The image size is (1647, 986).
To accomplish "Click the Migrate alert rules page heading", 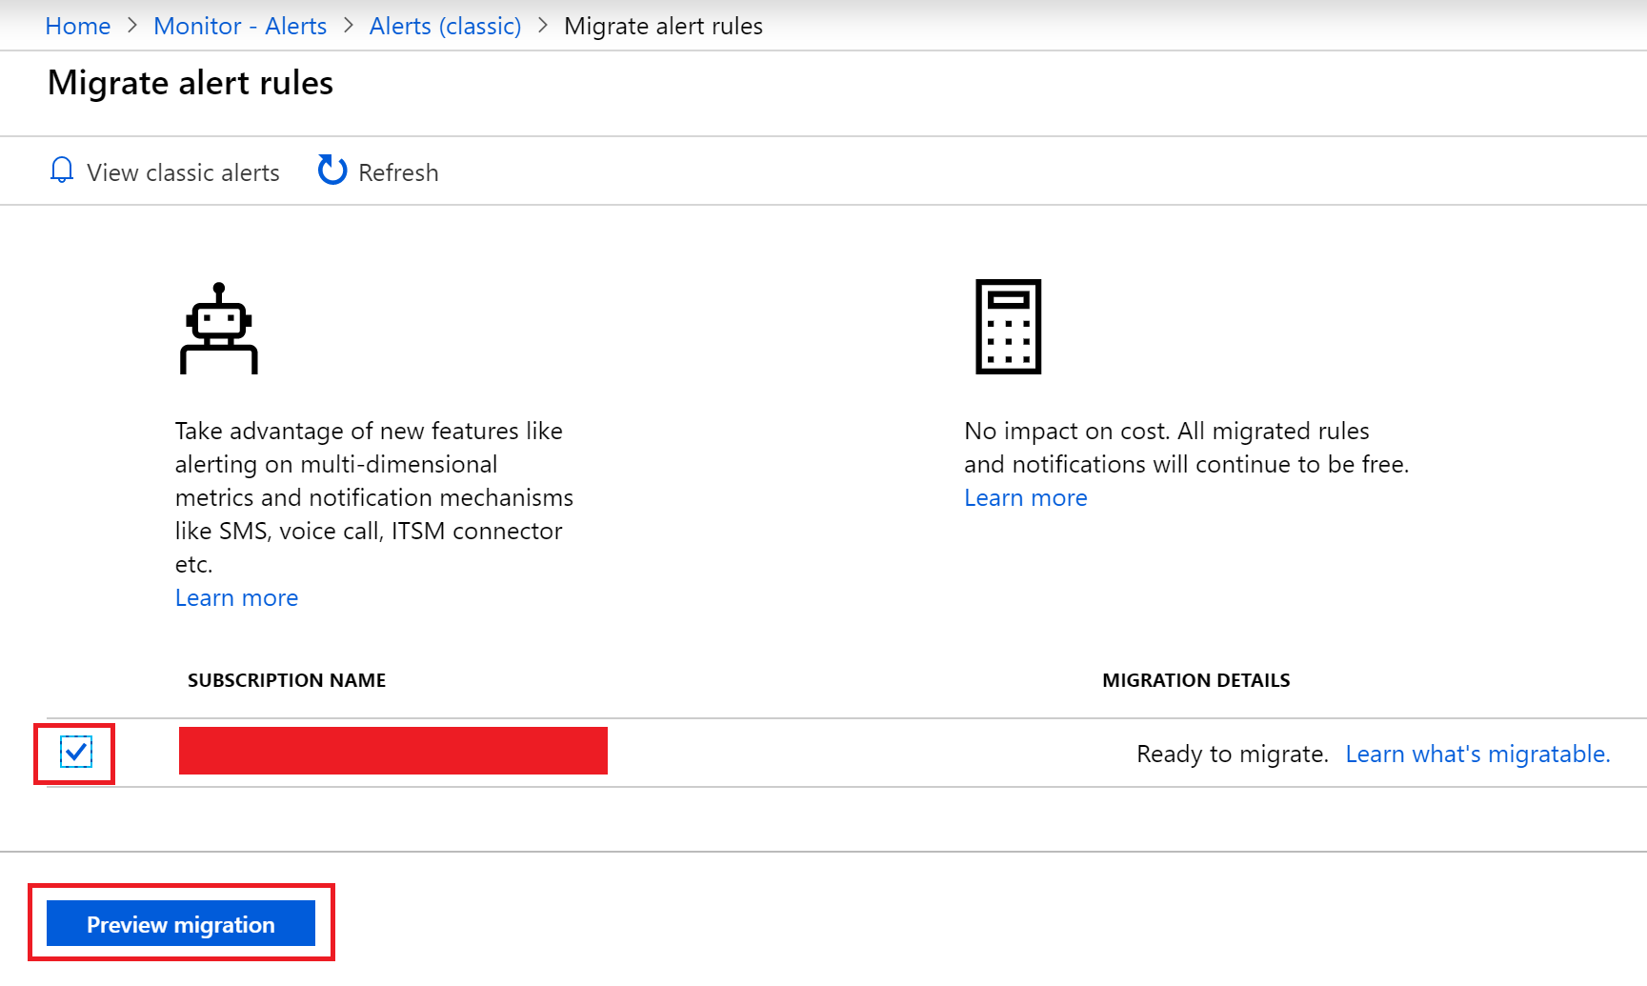I will 191,83.
